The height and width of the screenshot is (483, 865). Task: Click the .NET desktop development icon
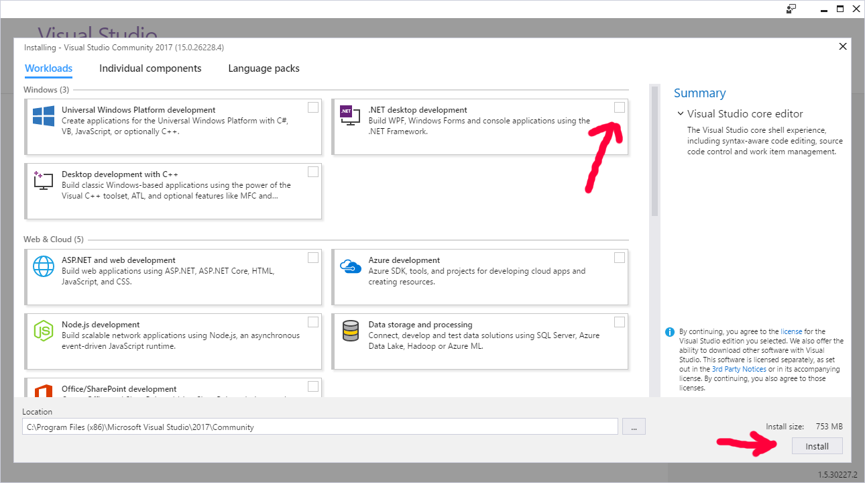click(x=349, y=115)
